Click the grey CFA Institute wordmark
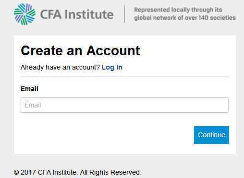Viewport: 244px width, 178px height. click(x=77, y=14)
